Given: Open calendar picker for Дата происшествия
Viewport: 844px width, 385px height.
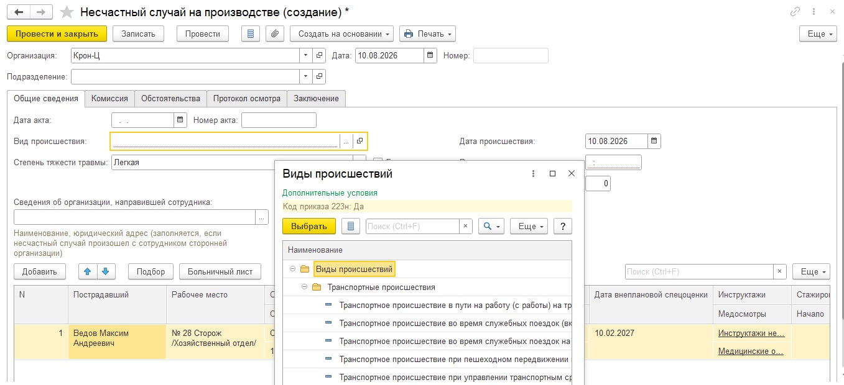Looking at the screenshot, I should pyautogui.click(x=654, y=141).
